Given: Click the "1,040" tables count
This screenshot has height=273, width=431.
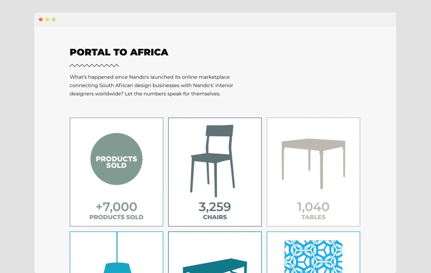Looking at the screenshot, I should tap(313, 207).
